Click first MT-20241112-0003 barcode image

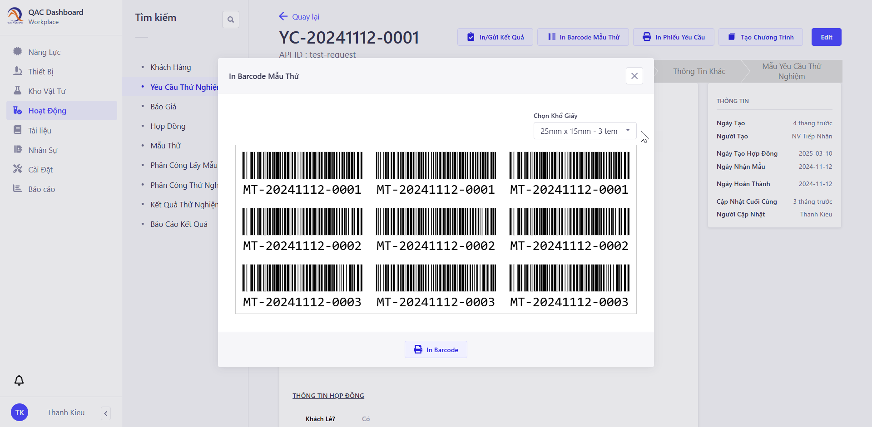pyautogui.click(x=302, y=278)
